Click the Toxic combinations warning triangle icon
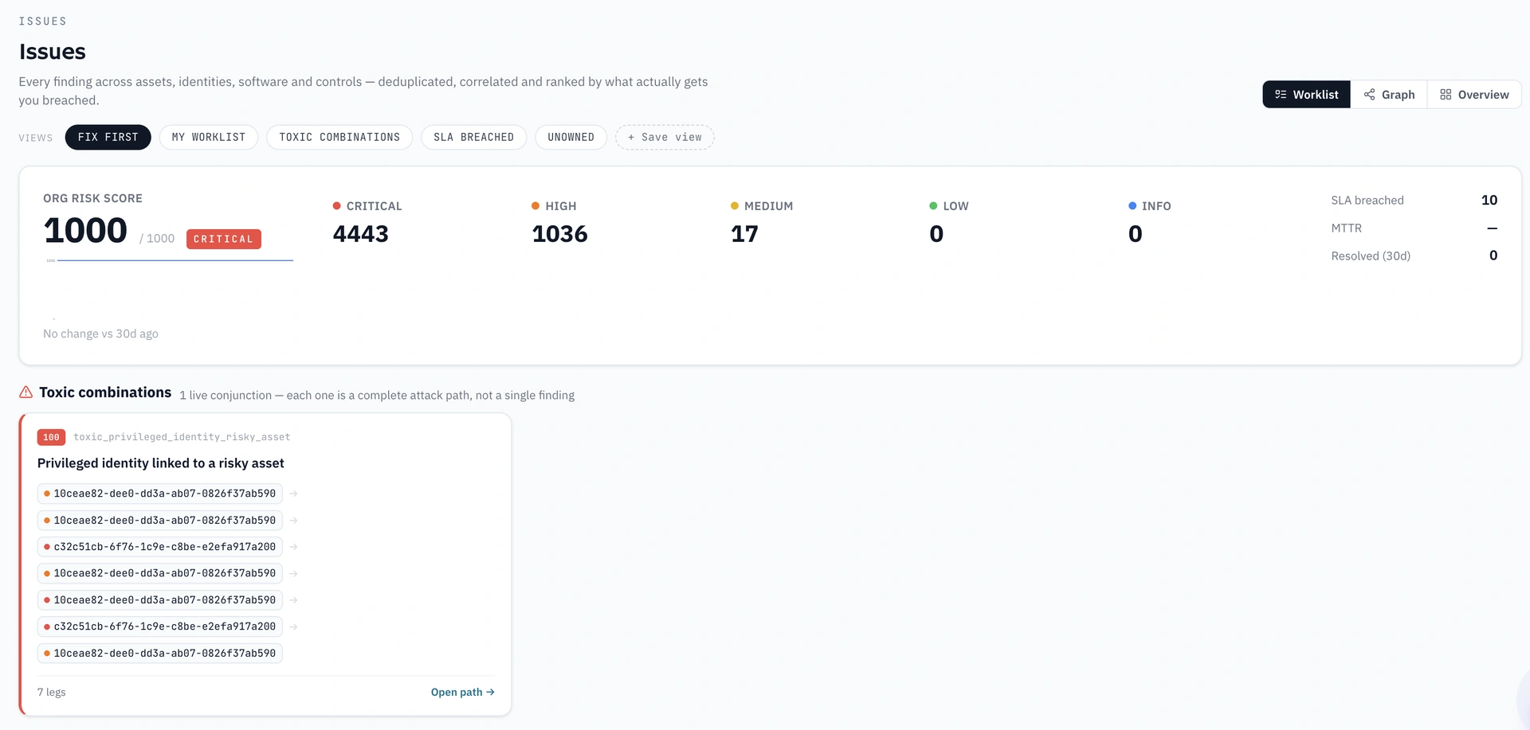Viewport: 1530px width, 730px height. (x=26, y=392)
